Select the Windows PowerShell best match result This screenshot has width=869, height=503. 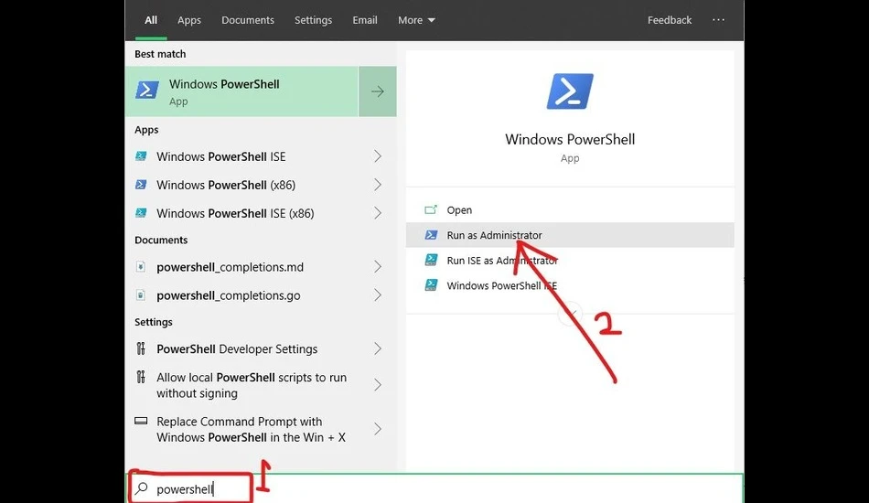click(x=241, y=91)
